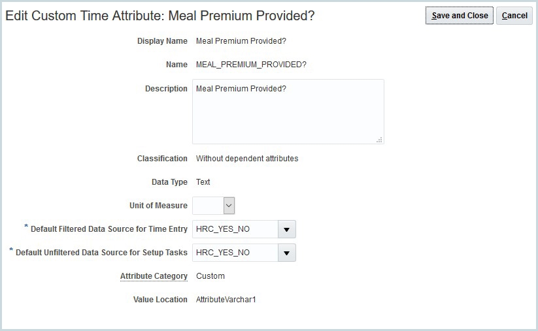
Task: Click the Custom attribute category value
Action: point(210,276)
